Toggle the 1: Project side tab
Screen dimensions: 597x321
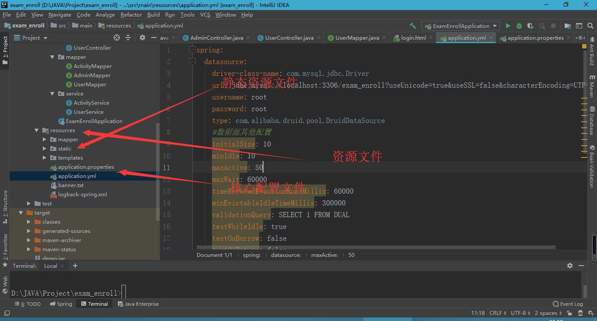click(x=5, y=50)
